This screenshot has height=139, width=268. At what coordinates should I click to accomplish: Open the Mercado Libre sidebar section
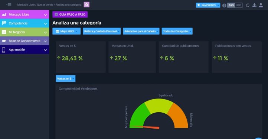pyautogui.click(x=24, y=14)
